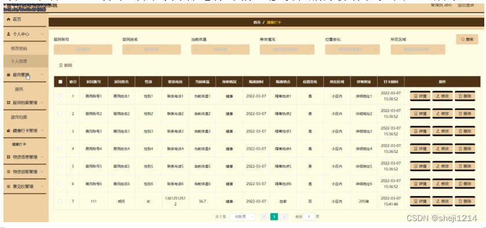Collapse the 个人中心 menu chevron
Viewport: 486px width, 228px height.
pos(42,34)
